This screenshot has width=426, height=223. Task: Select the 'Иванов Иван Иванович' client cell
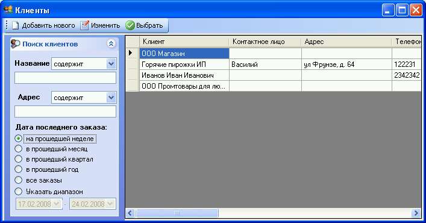click(184, 75)
